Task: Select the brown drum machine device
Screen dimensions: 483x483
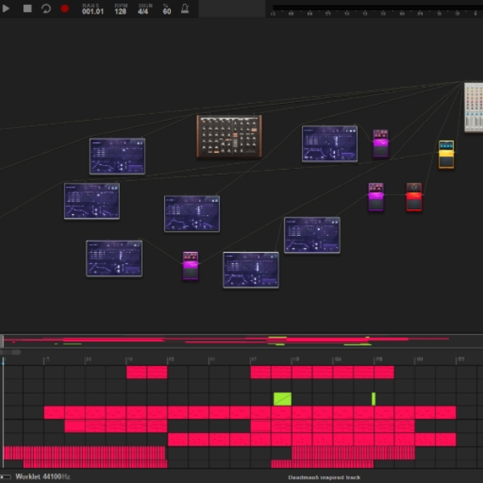Action: 229,136
